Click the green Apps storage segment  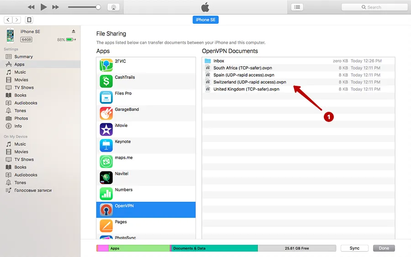click(139, 248)
